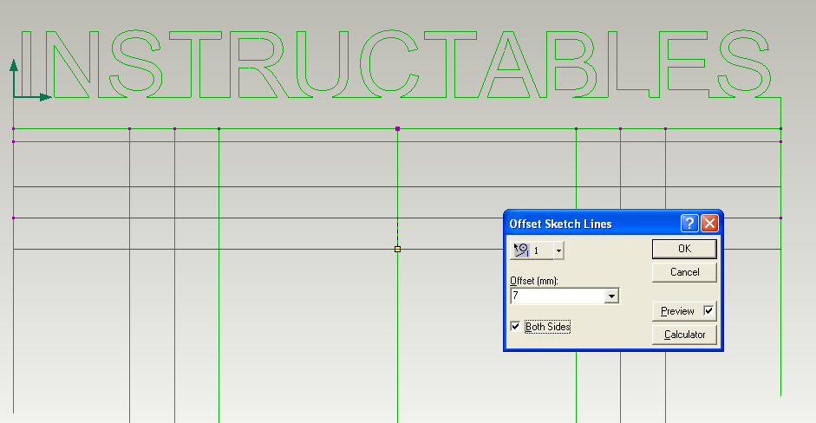
Task: Open the Calculator
Action: coord(684,335)
